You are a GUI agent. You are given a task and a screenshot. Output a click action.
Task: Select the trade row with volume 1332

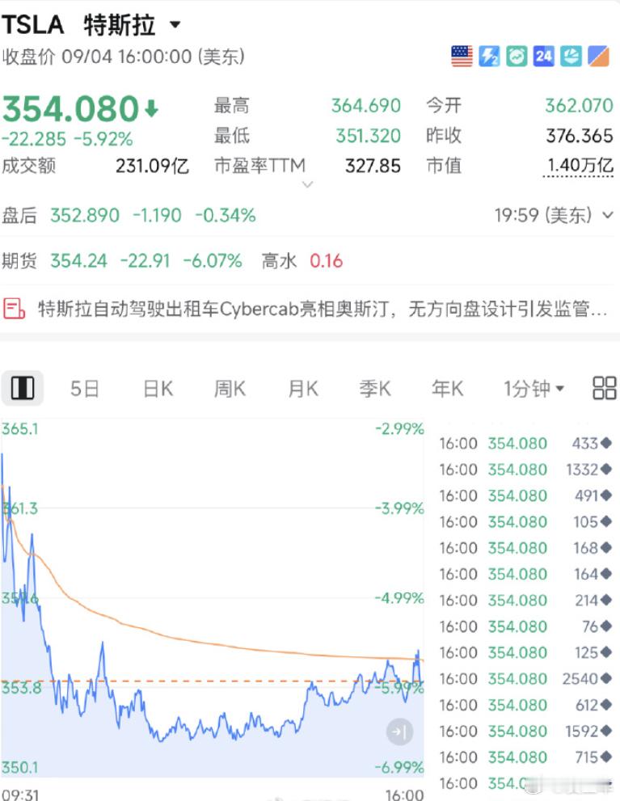click(x=525, y=469)
